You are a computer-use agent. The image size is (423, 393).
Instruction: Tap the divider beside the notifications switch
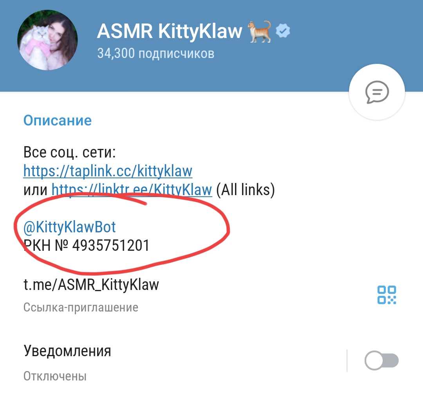tap(347, 360)
